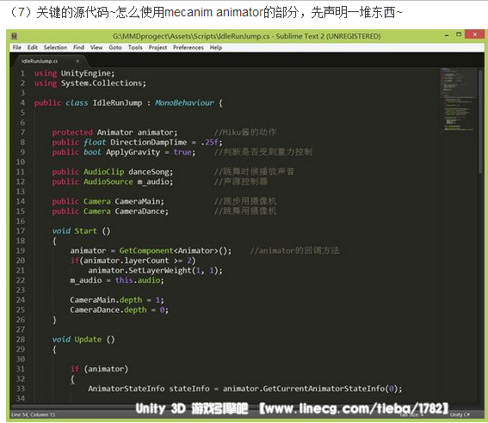
Task: Click on 'MonoBehaviour' in code
Action: pyautogui.click(x=184, y=103)
